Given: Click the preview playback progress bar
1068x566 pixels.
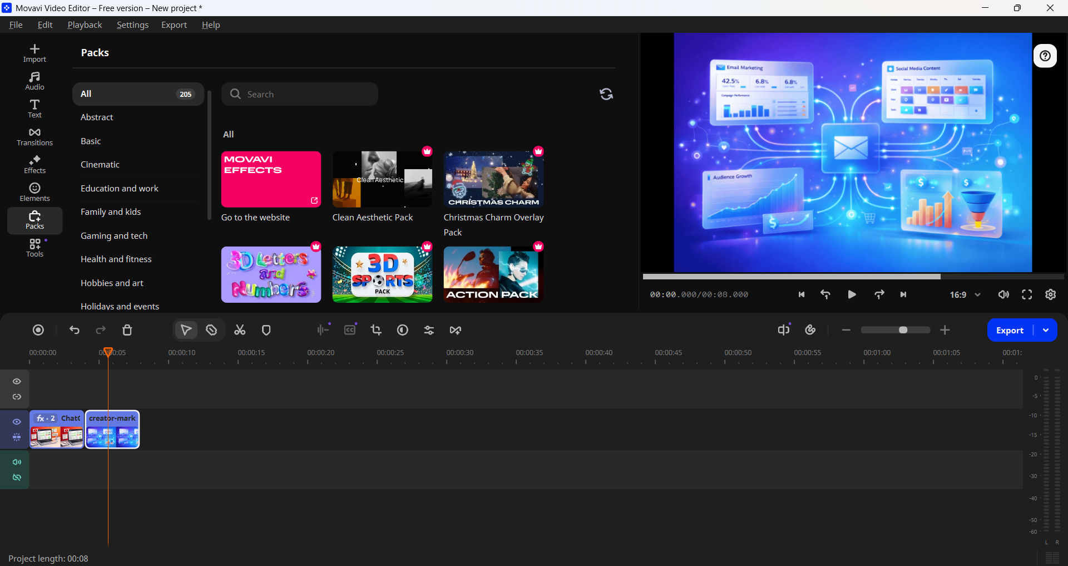Looking at the screenshot, I should (853, 277).
